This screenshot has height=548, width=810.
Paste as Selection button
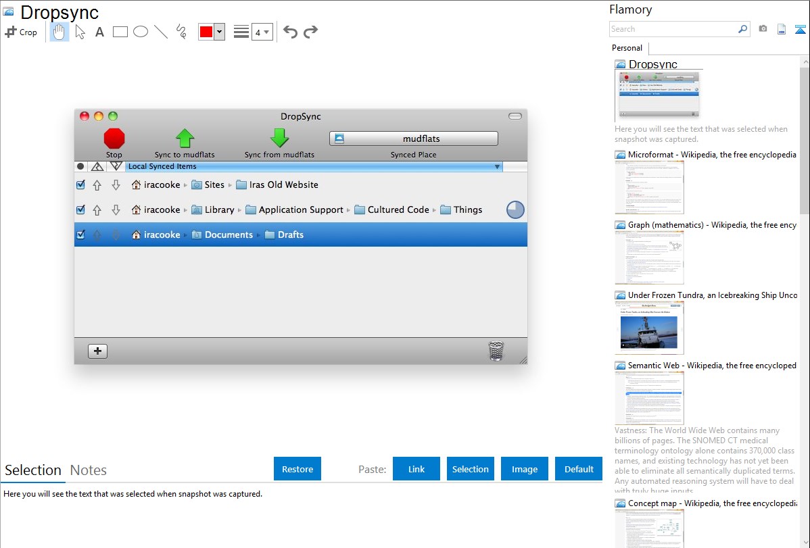point(470,469)
